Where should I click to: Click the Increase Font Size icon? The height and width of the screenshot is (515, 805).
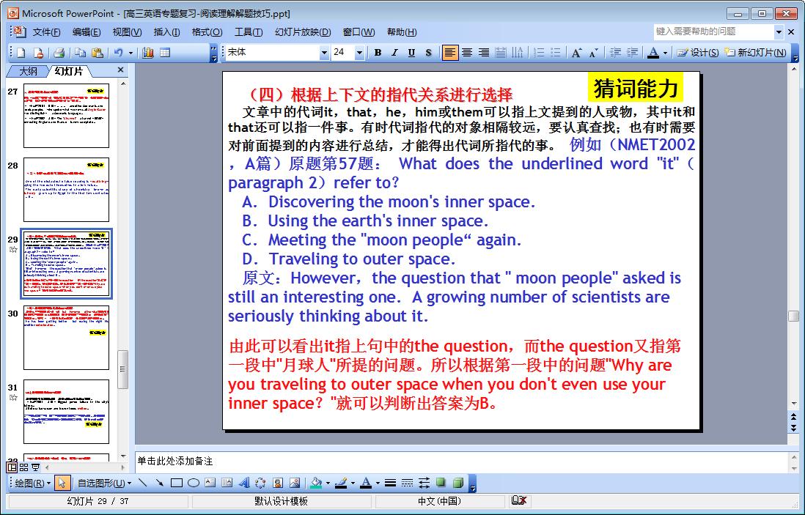coord(577,53)
